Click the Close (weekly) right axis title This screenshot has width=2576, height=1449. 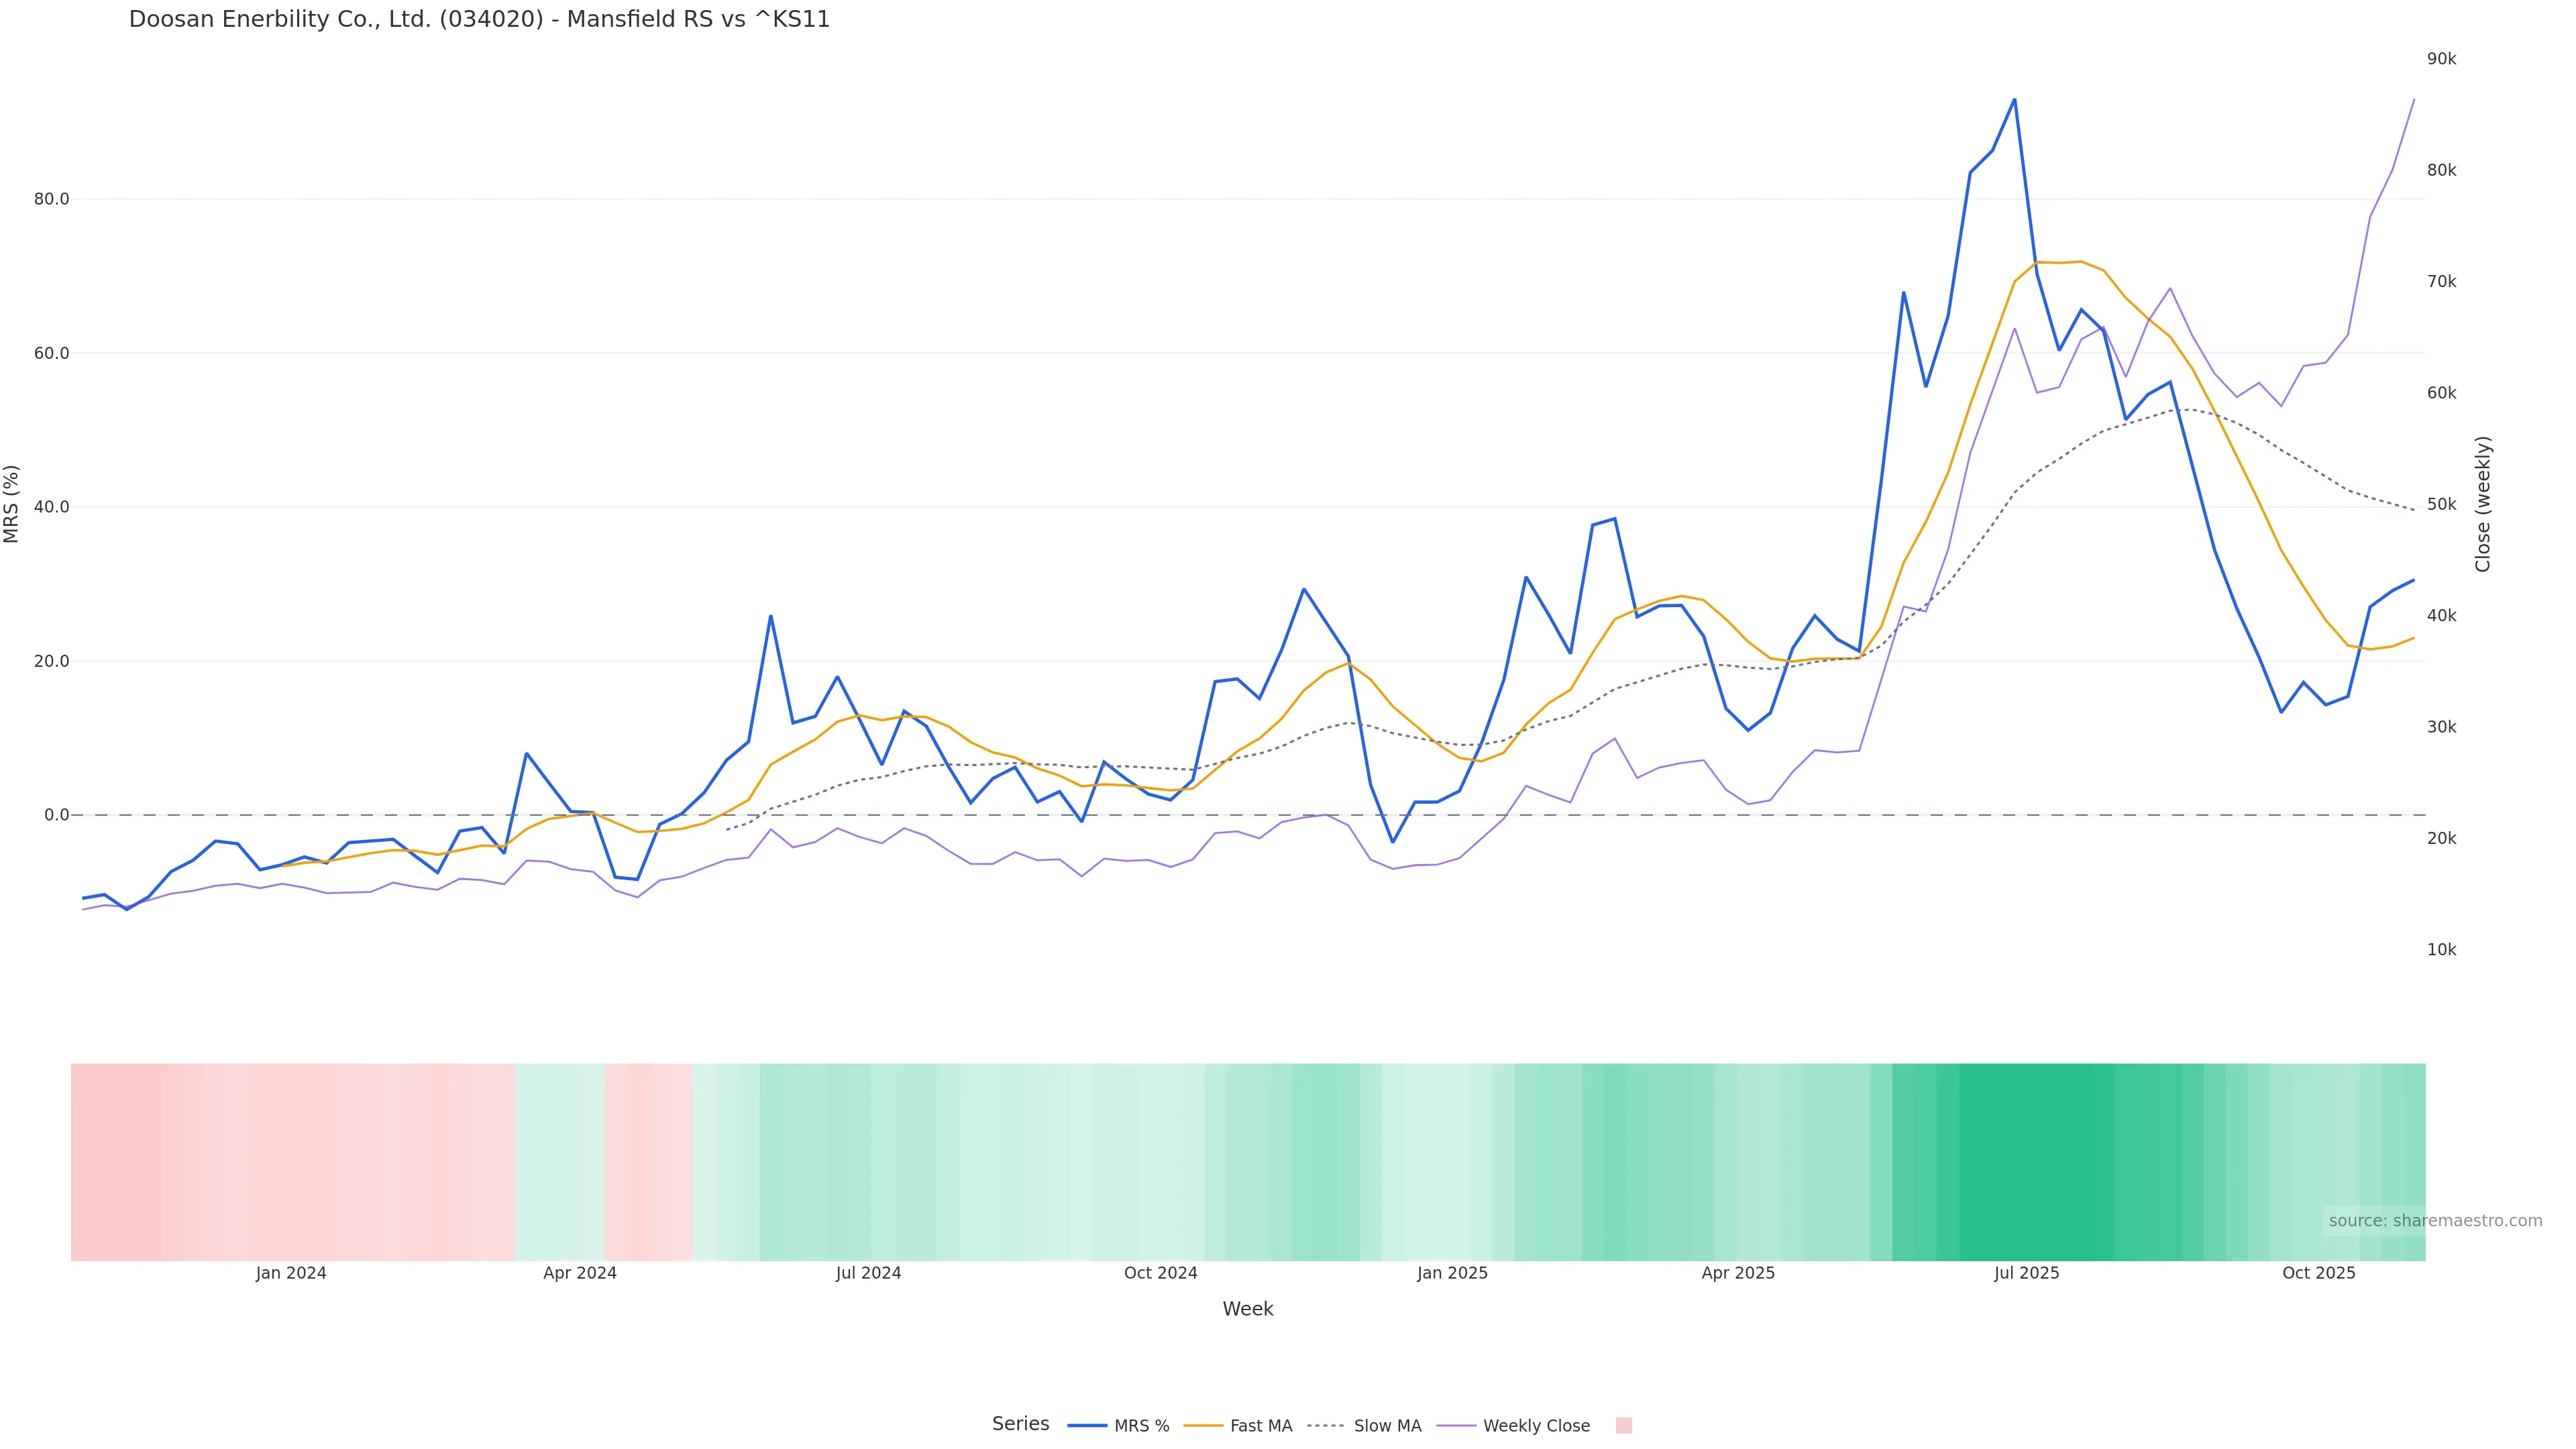(2483, 504)
